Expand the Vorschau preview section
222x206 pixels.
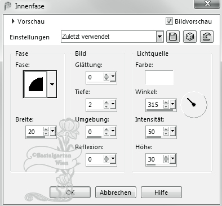tap(13, 21)
